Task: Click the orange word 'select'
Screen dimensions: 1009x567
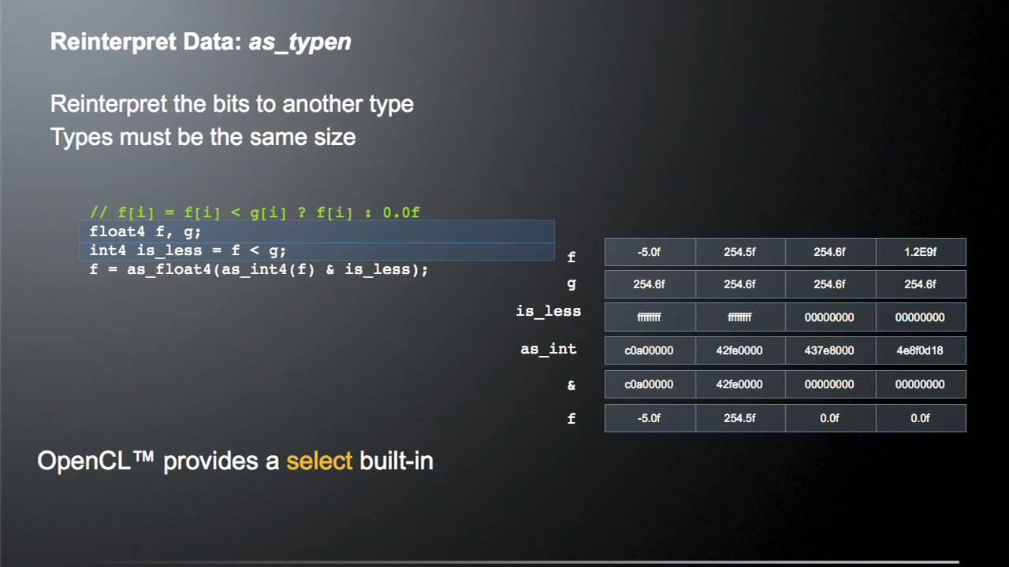Action: (319, 461)
